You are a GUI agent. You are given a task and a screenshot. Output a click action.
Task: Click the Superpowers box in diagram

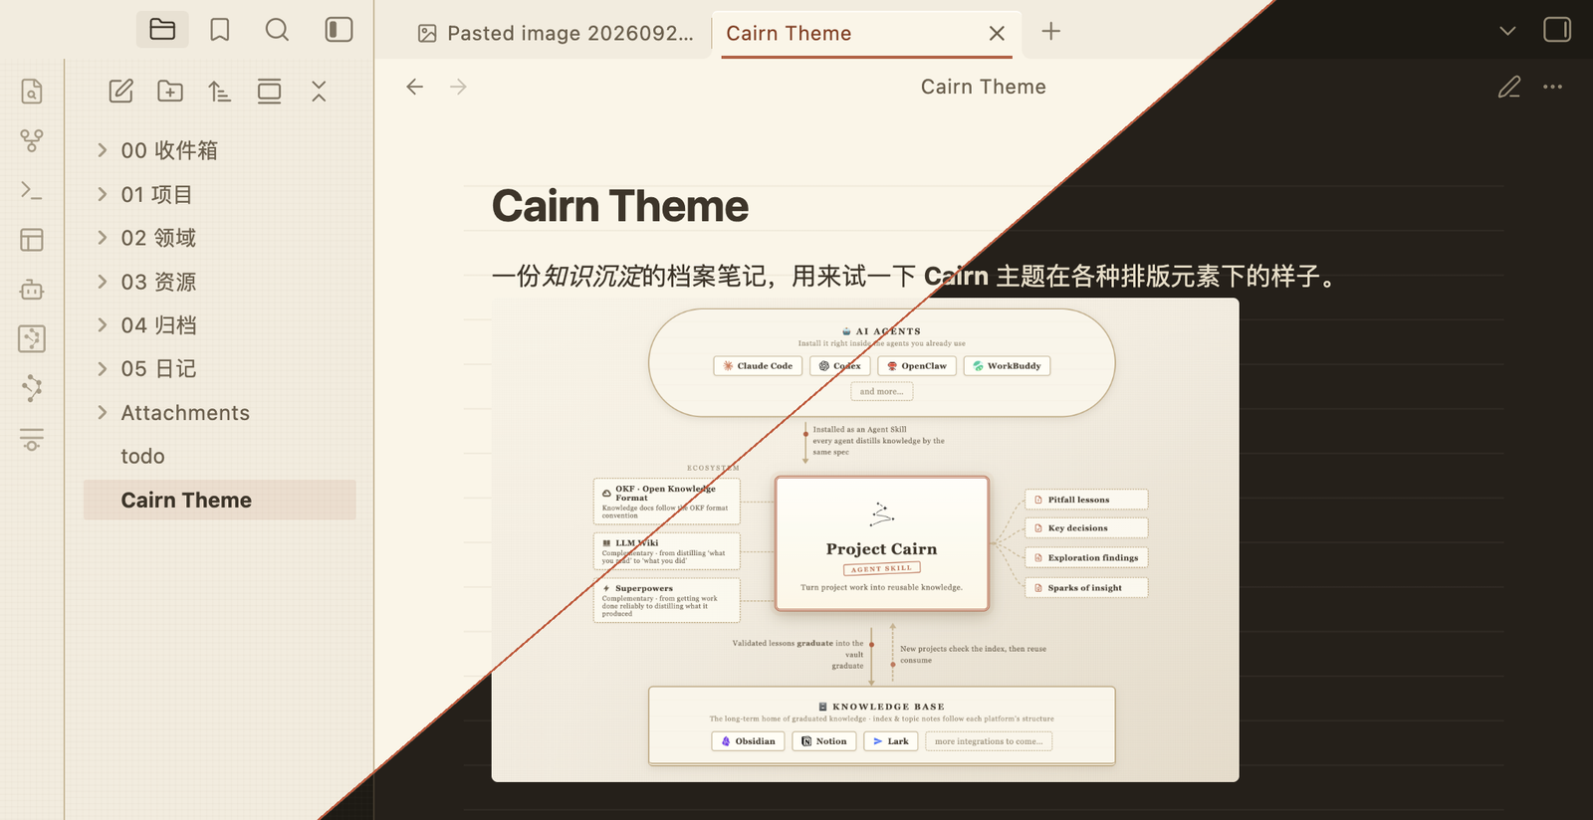click(667, 600)
